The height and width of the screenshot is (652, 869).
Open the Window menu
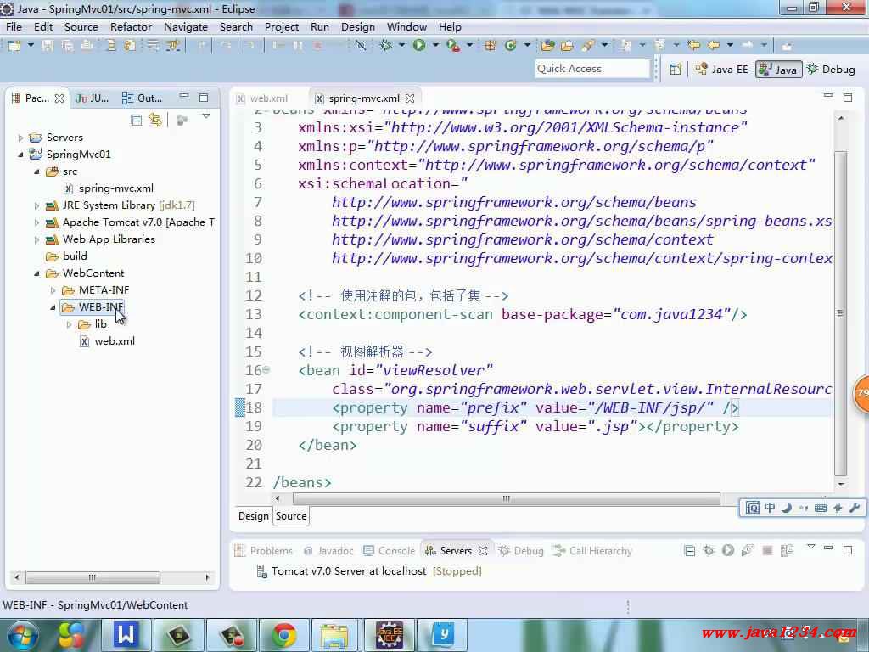coord(406,26)
